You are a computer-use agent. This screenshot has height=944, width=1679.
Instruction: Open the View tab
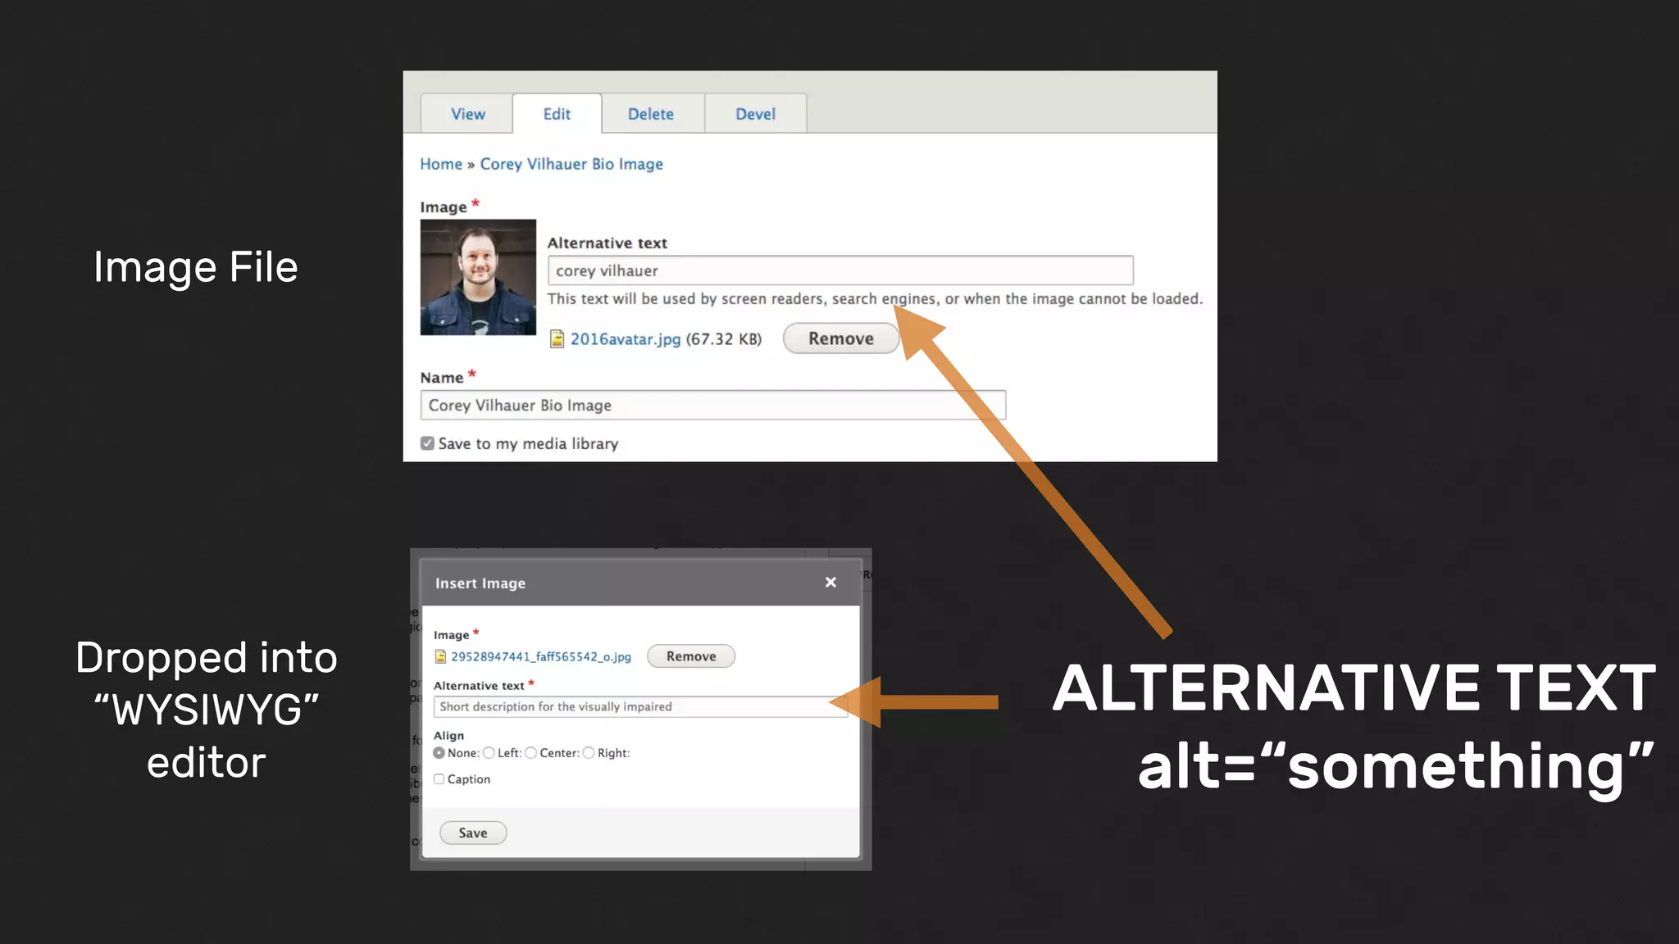pyautogui.click(x=467, y=114)
